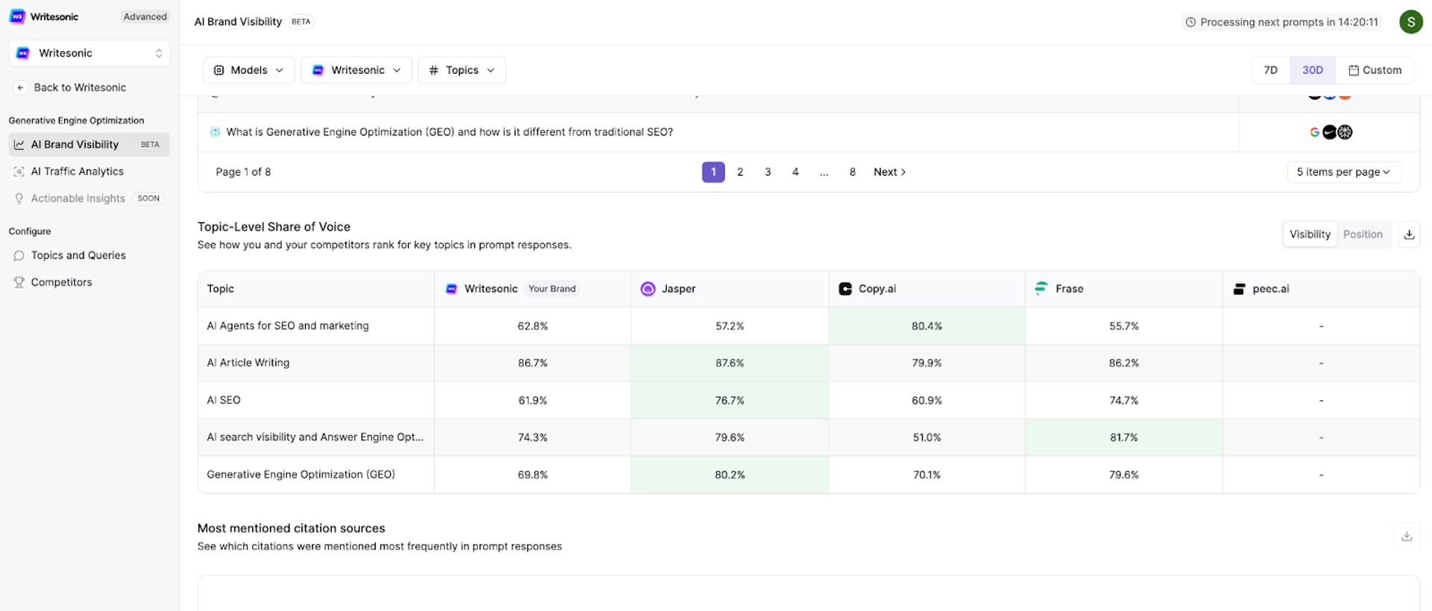Select the 7D time range
This screenshot has height=611, width=1432.
point(1270,70)
